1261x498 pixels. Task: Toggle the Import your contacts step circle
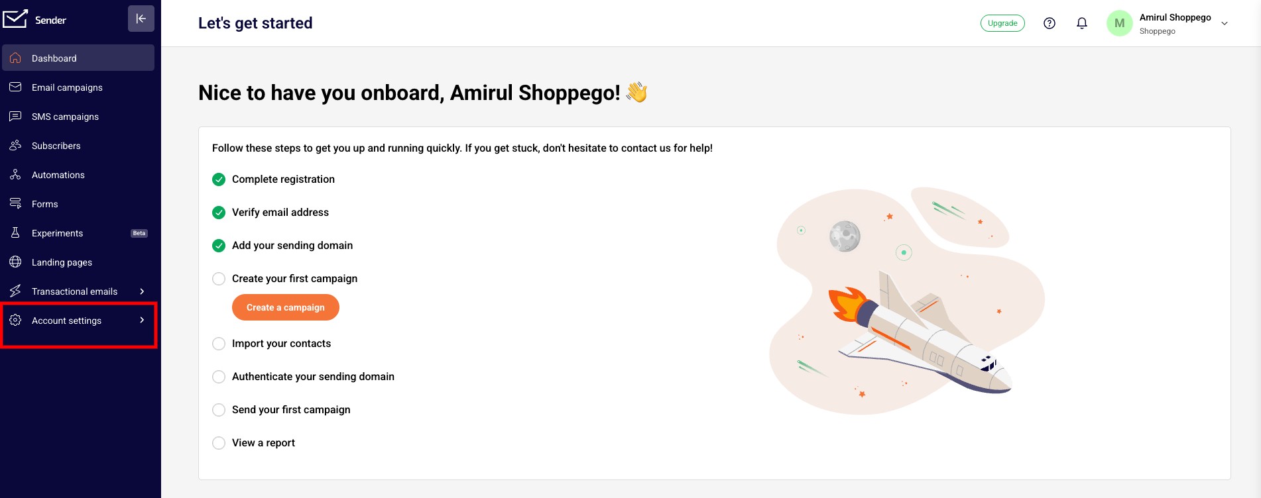pyautogui.click(x=219, y=344)
